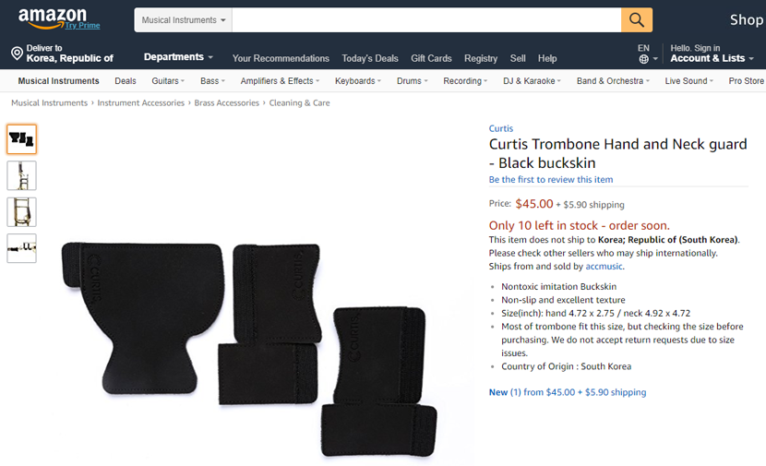Viewport: 766px width, 466px height.
Task: Click the Brass Accessories breadcrumb
Action: pyautogui.click(x=227, y=103)
